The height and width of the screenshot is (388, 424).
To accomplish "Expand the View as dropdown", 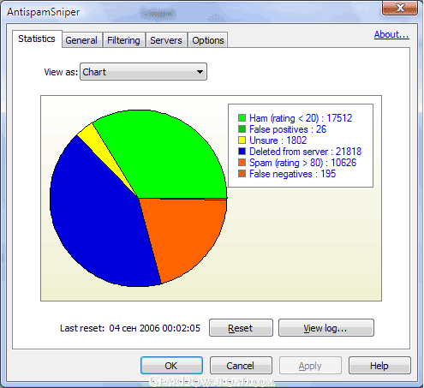I will (143, 72).
